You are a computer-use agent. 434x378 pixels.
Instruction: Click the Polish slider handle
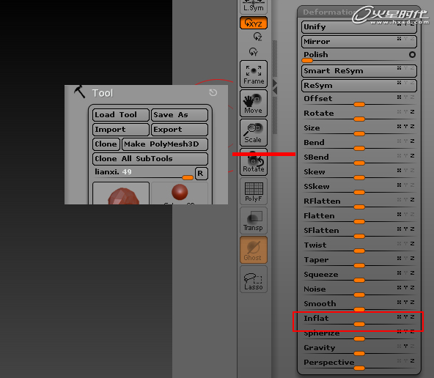point(307,61)
